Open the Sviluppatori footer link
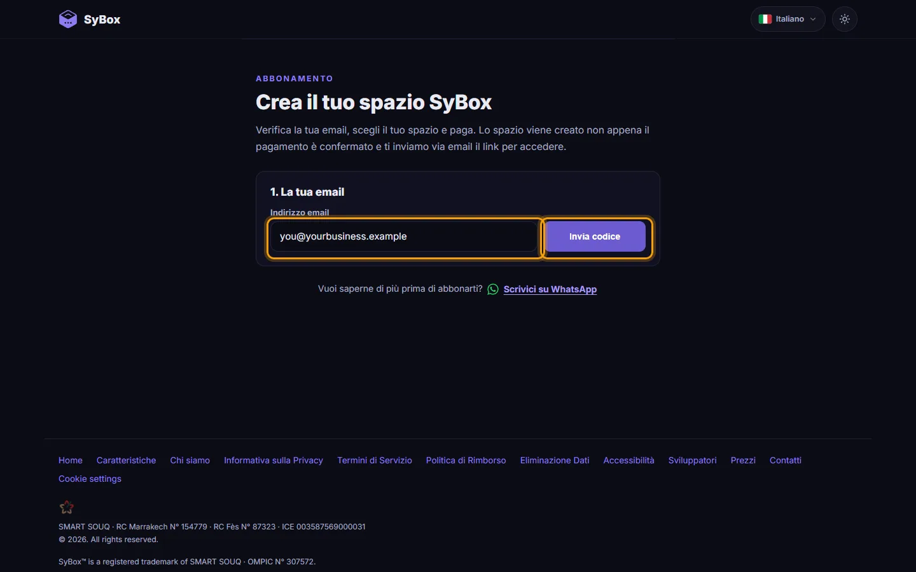 pos(693,460)
